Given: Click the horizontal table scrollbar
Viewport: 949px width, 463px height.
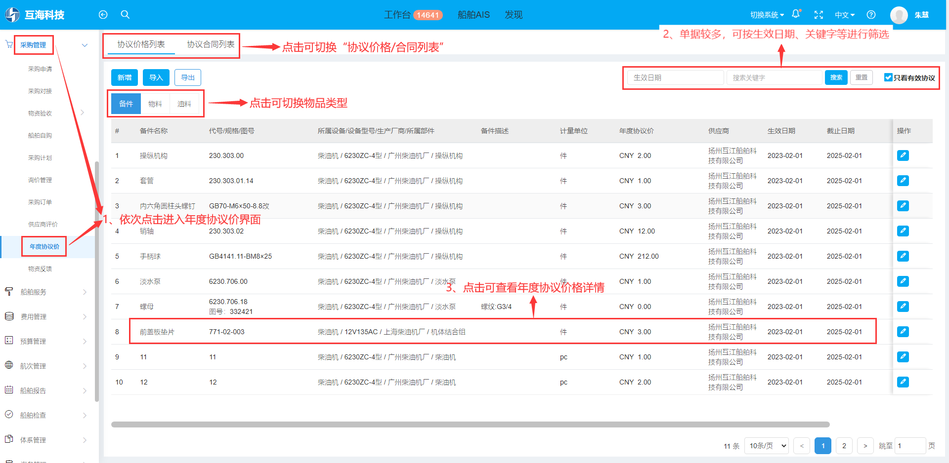Looking at the screenshot, I should point(470,424).
